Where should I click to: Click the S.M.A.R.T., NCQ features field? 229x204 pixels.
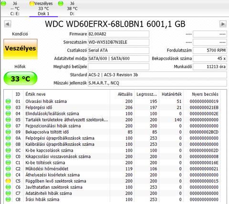pyautogui.click(x=157, y=83)
